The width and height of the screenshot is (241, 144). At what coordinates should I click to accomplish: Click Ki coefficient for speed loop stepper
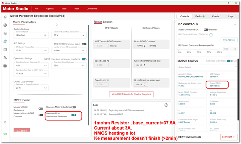pyautogui.click(x=144, y=84)
